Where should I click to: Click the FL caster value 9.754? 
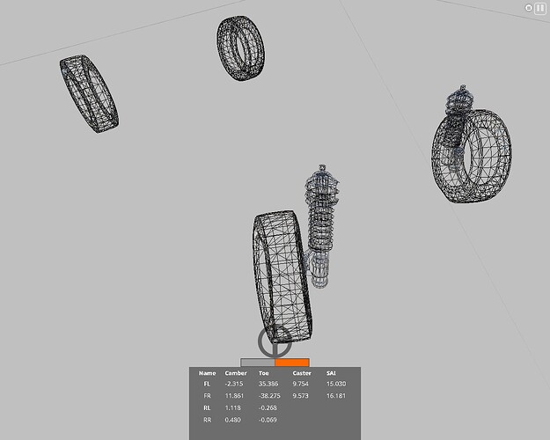click(x=301, y=385)
